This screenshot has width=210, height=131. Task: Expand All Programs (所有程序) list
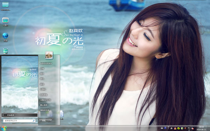(x=20, y=115)
